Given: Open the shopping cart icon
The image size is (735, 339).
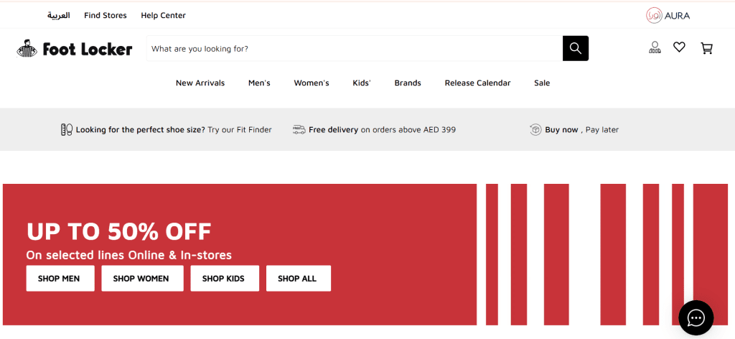Looking at the screenshot, I should pos(706,48).
